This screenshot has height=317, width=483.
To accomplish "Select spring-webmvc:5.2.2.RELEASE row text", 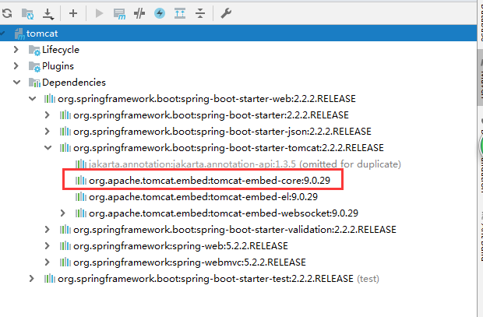I will coord(190,262).
